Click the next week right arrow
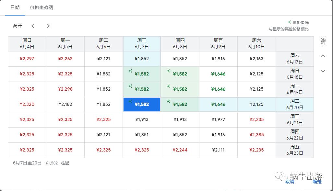The height and width of the screenshot is (191, 333). pyautogui.click(x=48, y=26)
